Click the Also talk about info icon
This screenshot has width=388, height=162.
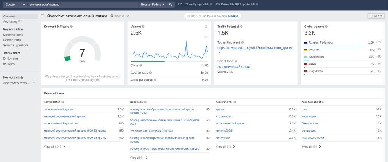tap(323, 102)
